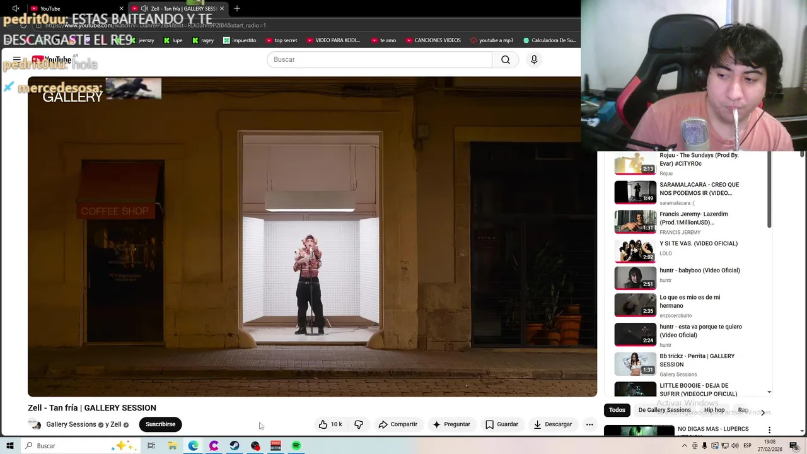
Task: Click inside the YouTube Buscar search field
Action: [x=380, y=59]
